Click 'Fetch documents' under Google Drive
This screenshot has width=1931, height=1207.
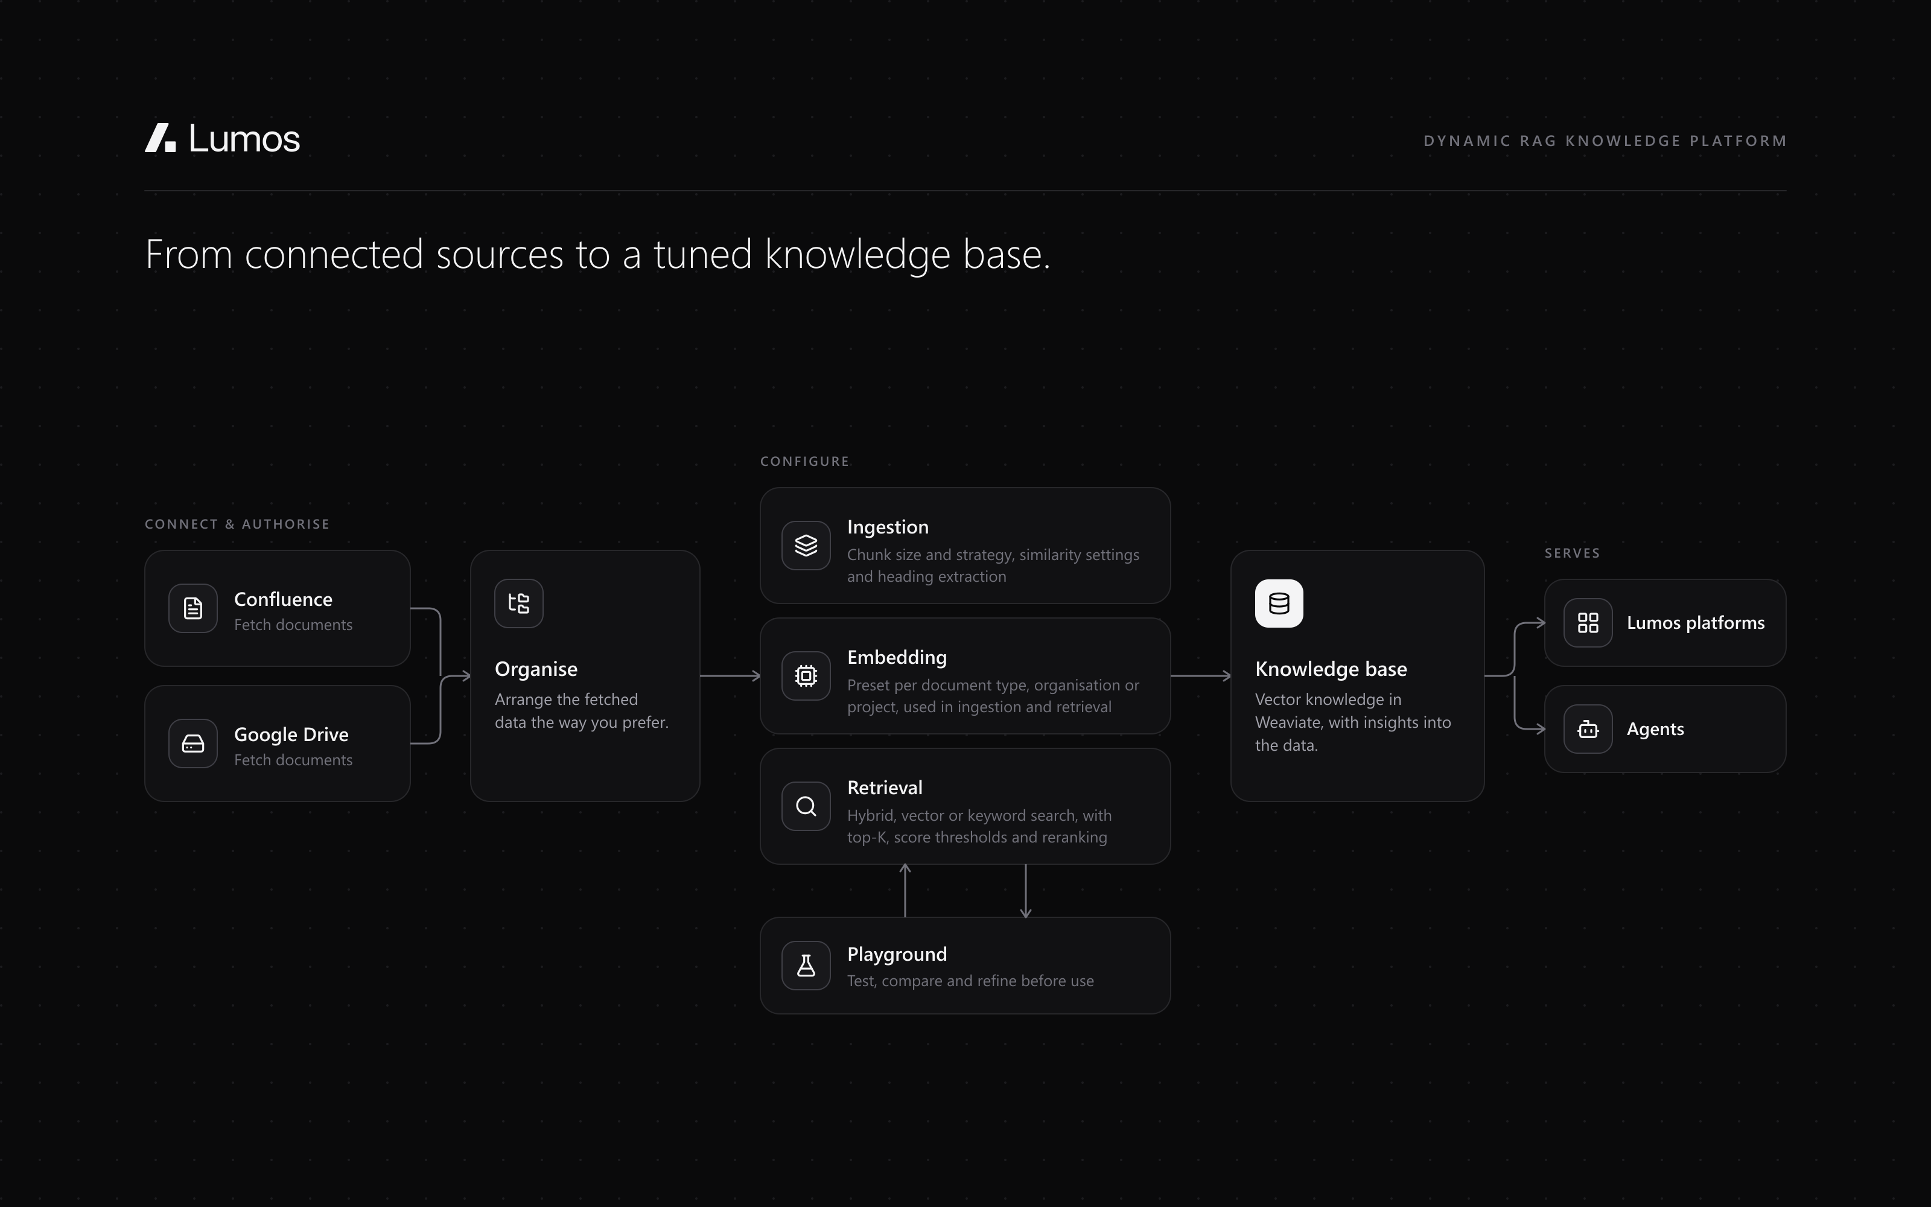pyautogui.click(x=293, y=760)
